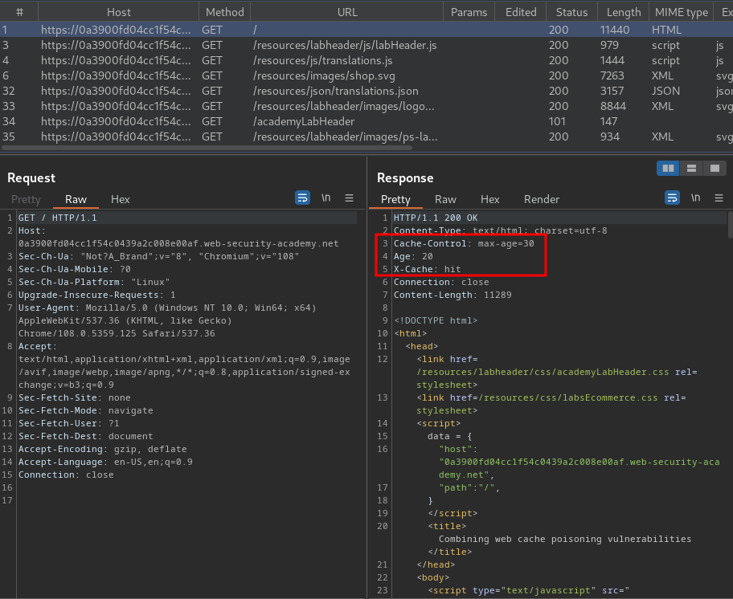Toggle word wrap icon in Response panel

pyautogui.click(x=672, y=198)
